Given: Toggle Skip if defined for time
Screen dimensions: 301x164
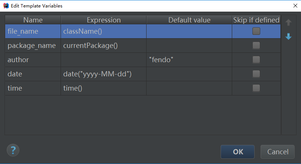Looking at the screenshot, I should [256, 88].
